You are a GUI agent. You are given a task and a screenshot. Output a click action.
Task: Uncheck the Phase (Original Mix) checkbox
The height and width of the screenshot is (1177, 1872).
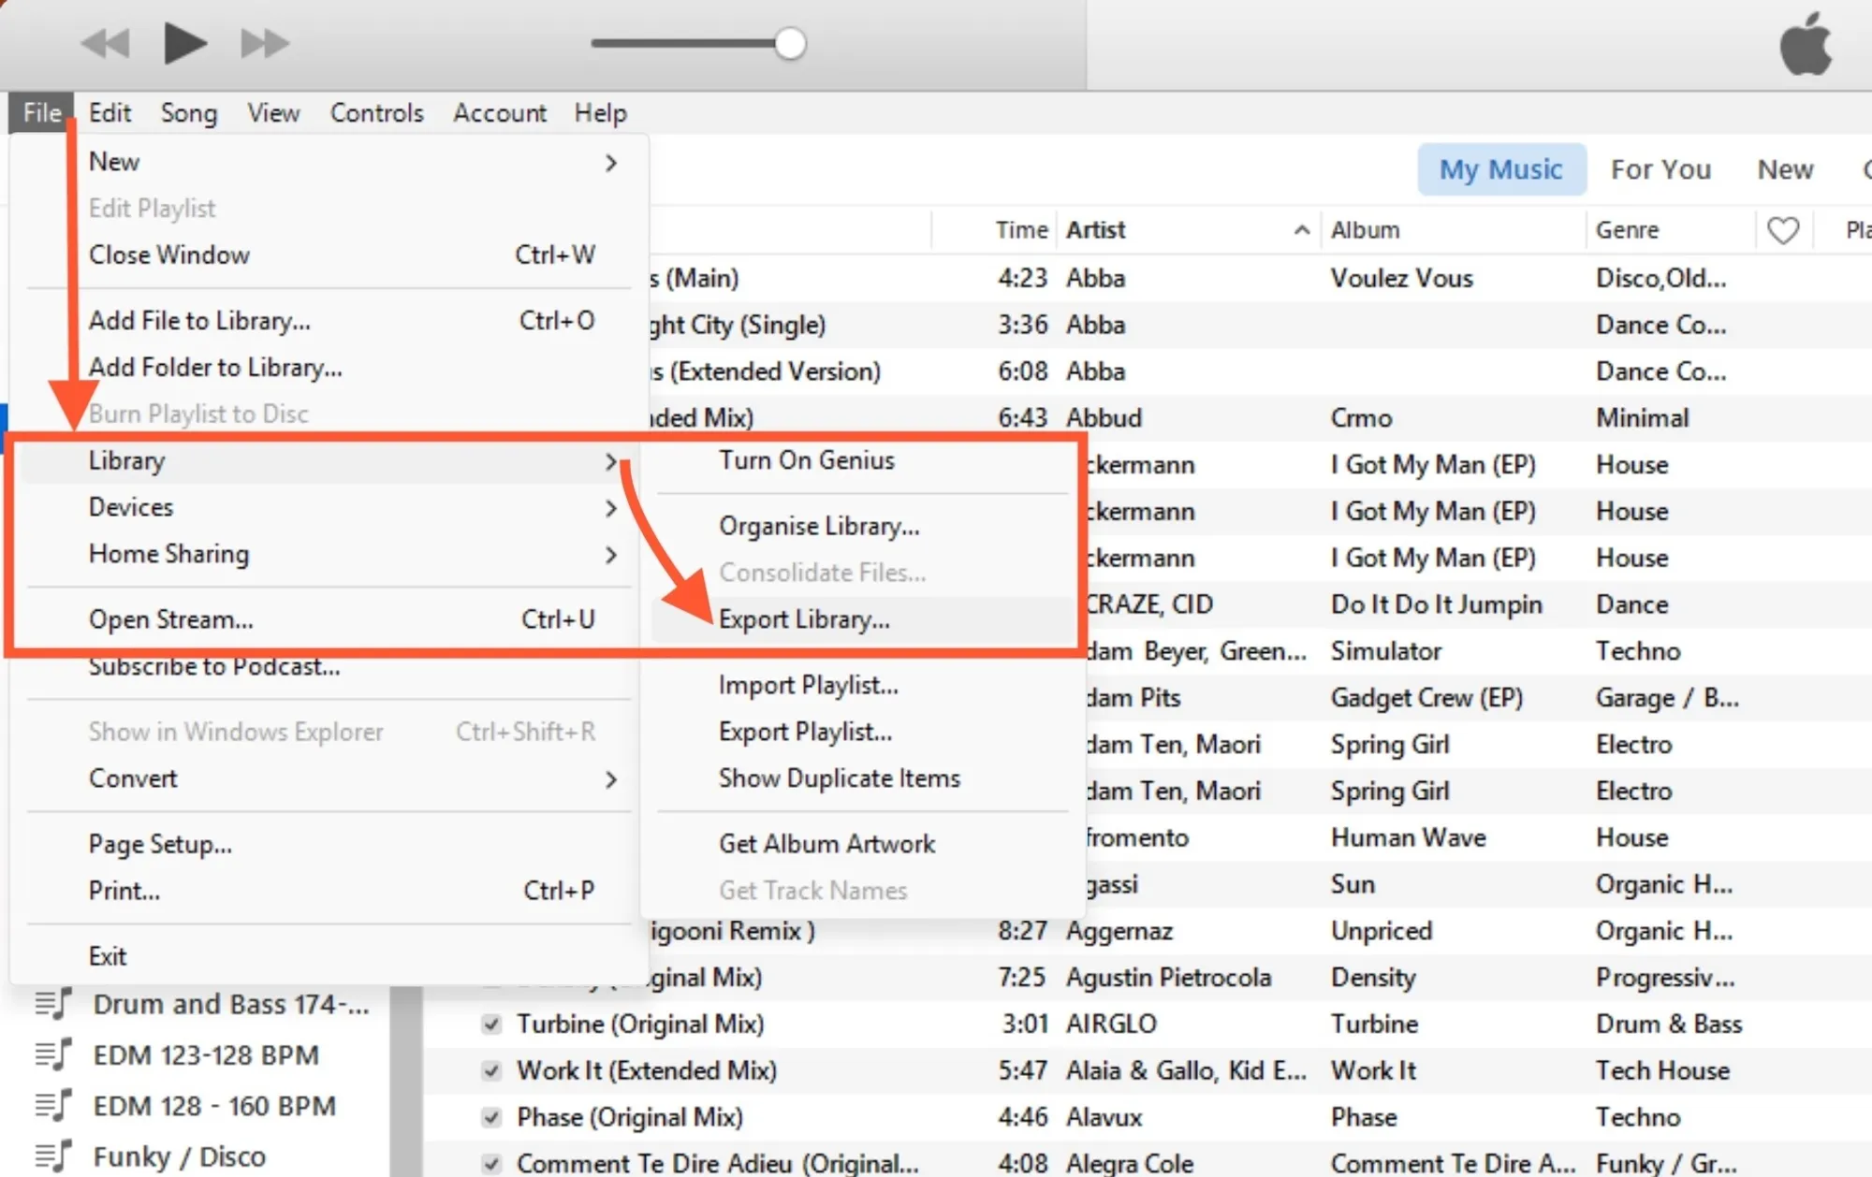[x=491, y=1117]
